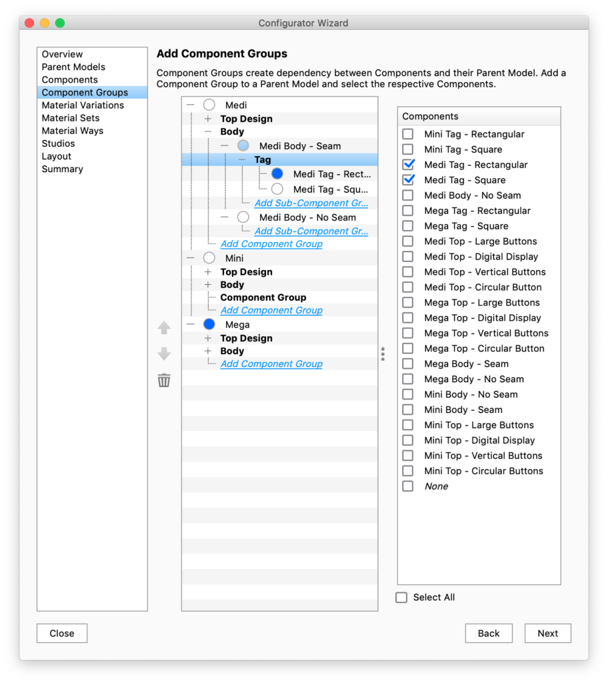Select the Medi parent model radio circle
Viewport: 608px width, 683px height.
pyautogui.click(x=209, y=105)
